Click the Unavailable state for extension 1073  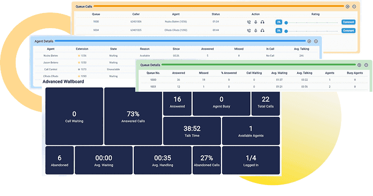[x=113, y=69]
